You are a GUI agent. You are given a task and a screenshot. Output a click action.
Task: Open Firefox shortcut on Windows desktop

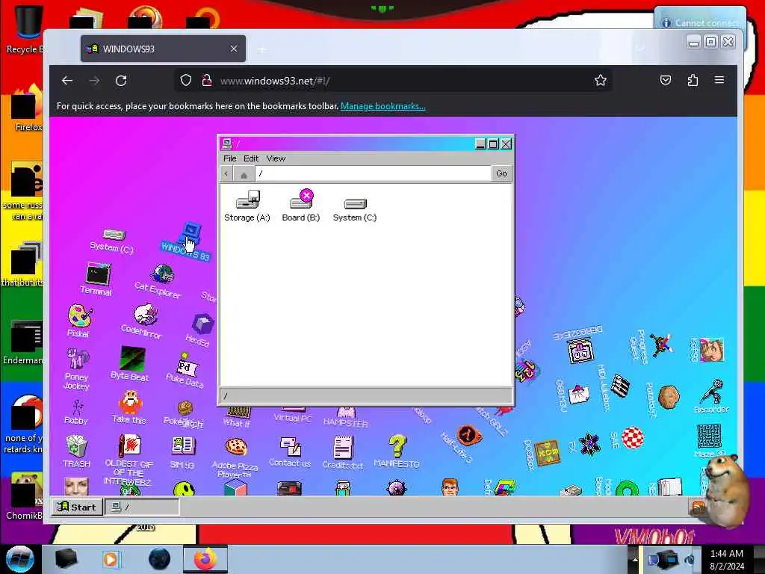(26, 108)
